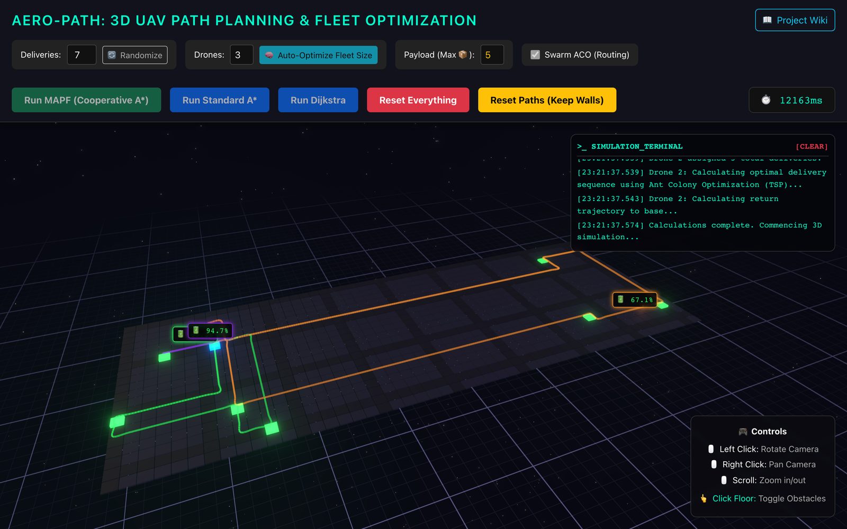This screenshot has width=847, height=529.
Task: Click the gamepad icon beside Controls
Action: [743, 432]
